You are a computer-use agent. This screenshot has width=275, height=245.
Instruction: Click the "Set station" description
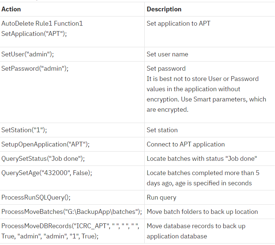coord(162,130)
